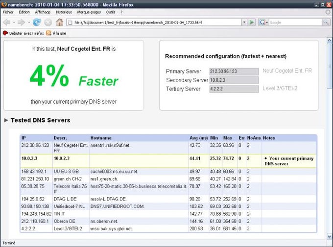Click the average value 44.41

[x=195, y=158]
